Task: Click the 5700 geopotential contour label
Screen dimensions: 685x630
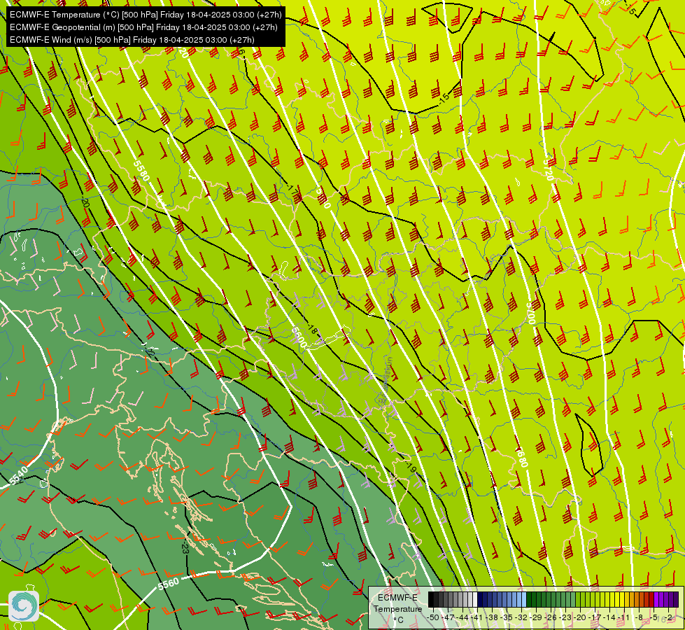Action: point(531,314)
